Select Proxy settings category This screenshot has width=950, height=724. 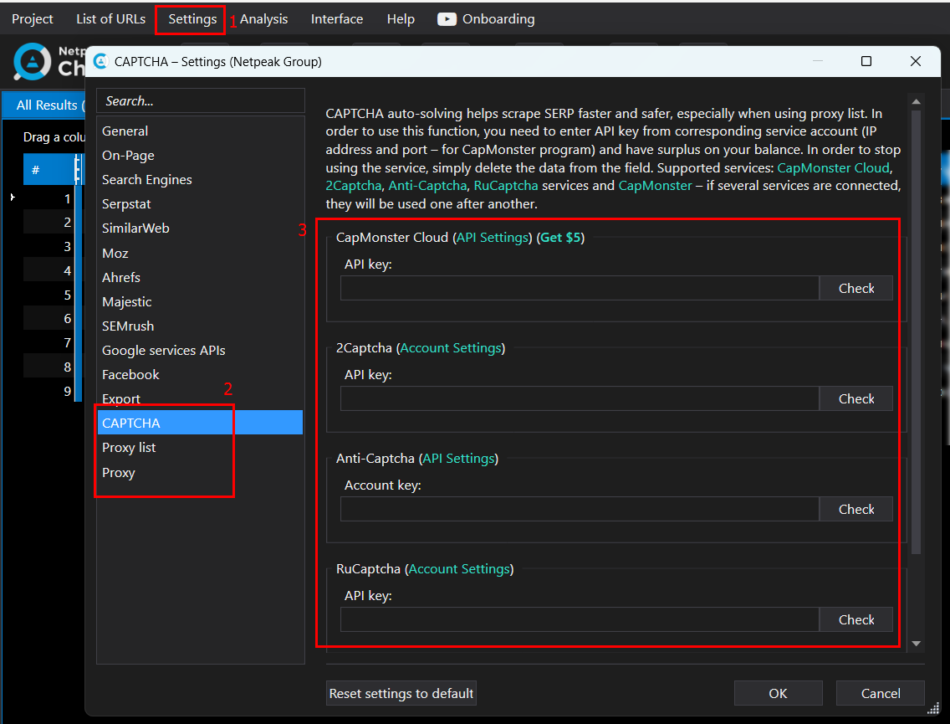coord(200,472)
